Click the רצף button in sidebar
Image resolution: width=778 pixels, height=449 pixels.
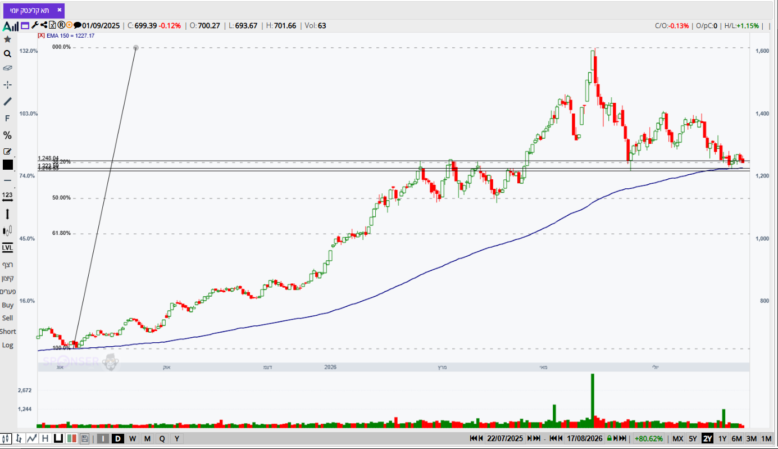[7, 265]
